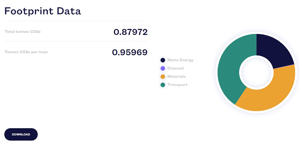This screenshot has height=149, width=302.
Task: Click the Footprint Data heading
Action: click(43, 11)
